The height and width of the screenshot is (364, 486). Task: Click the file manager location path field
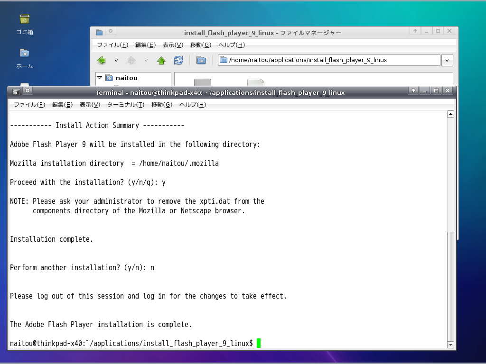pos(329,60)
